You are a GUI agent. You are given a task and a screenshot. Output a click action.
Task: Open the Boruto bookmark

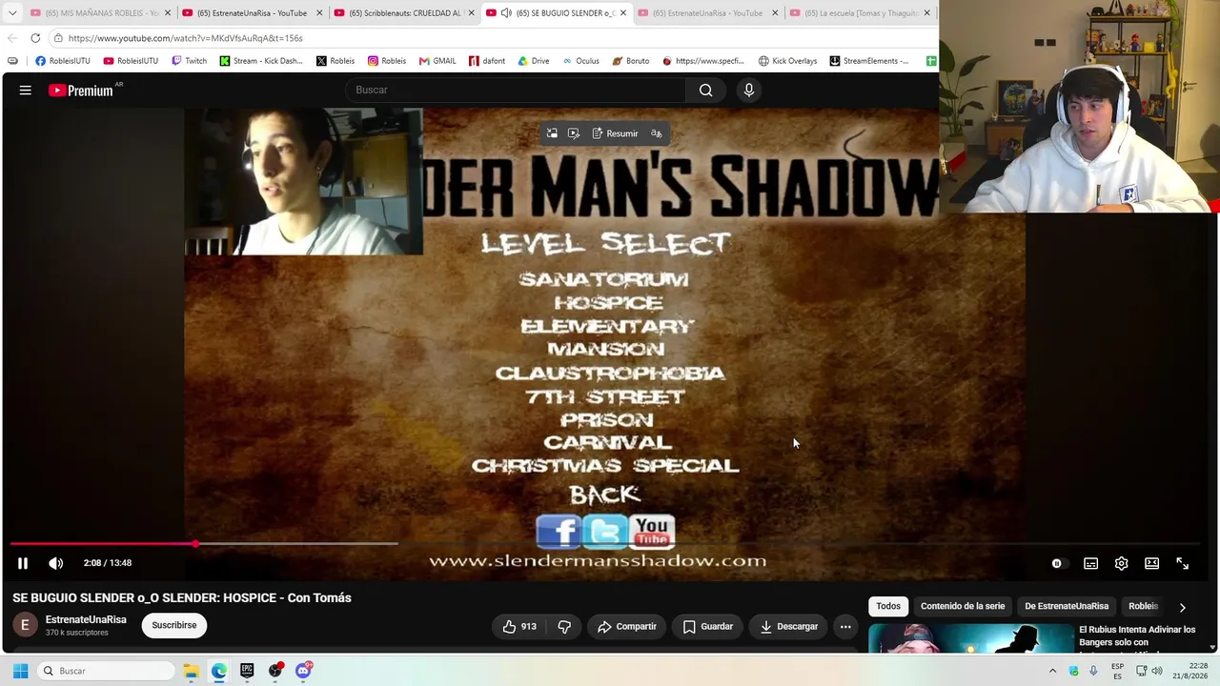(631, 61)
